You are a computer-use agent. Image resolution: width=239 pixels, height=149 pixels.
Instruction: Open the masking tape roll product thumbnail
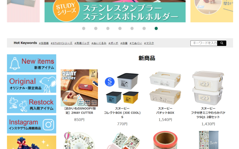click(x=165, y=140)
